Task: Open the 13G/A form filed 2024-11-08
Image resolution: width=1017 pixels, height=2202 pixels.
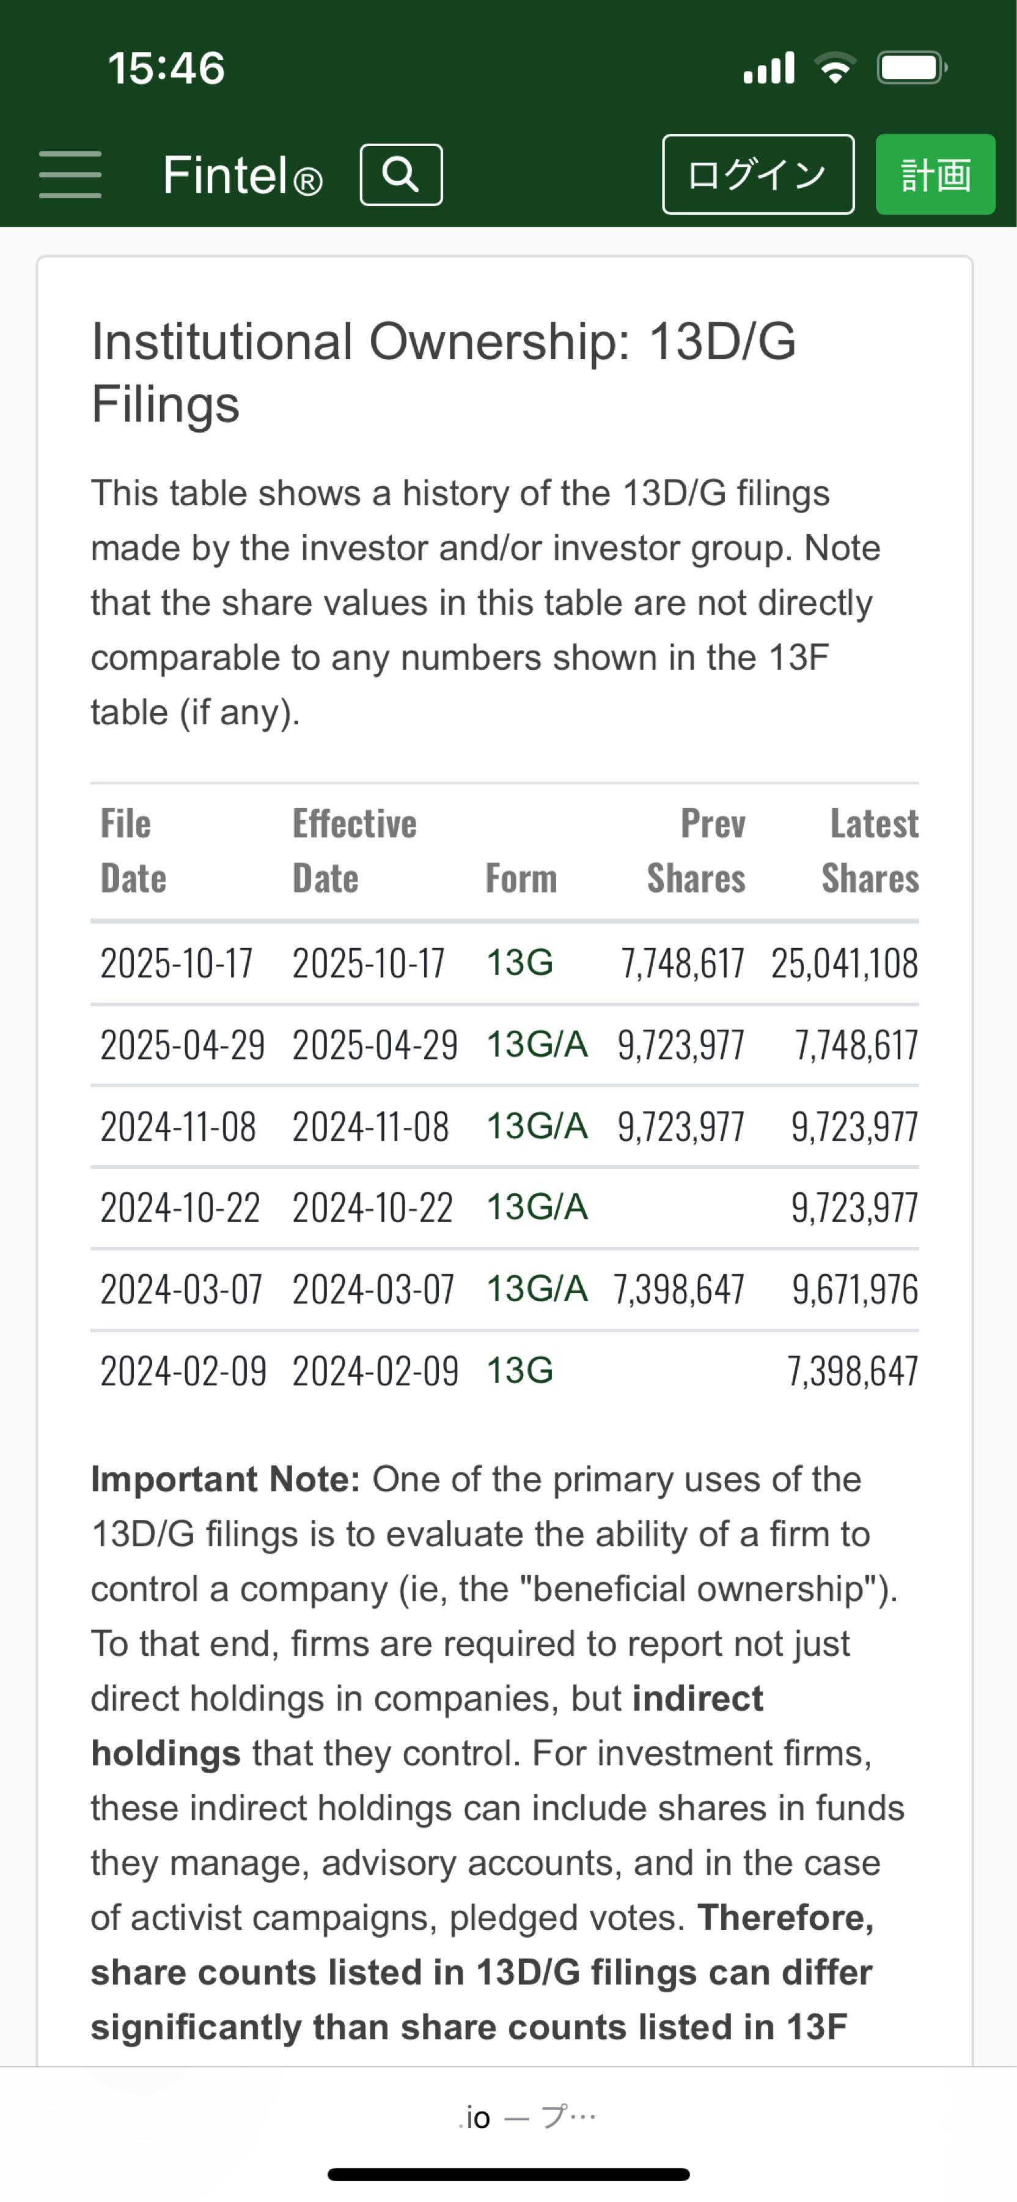Action: click(536, 1127)
